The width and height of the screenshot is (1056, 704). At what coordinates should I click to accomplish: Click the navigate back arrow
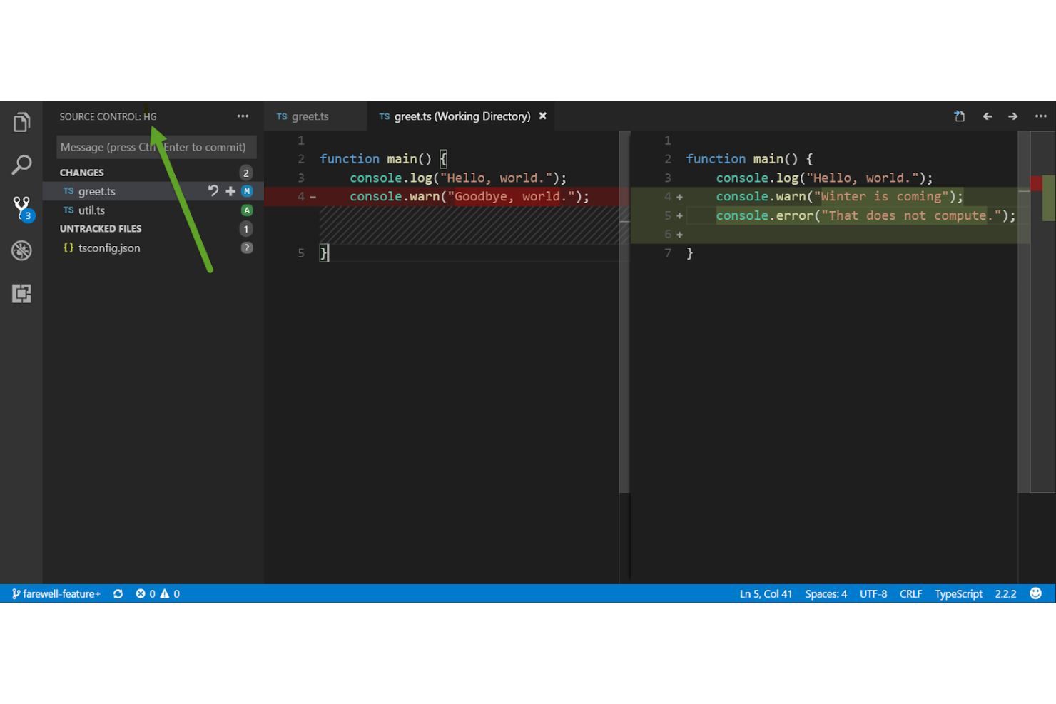988,116
